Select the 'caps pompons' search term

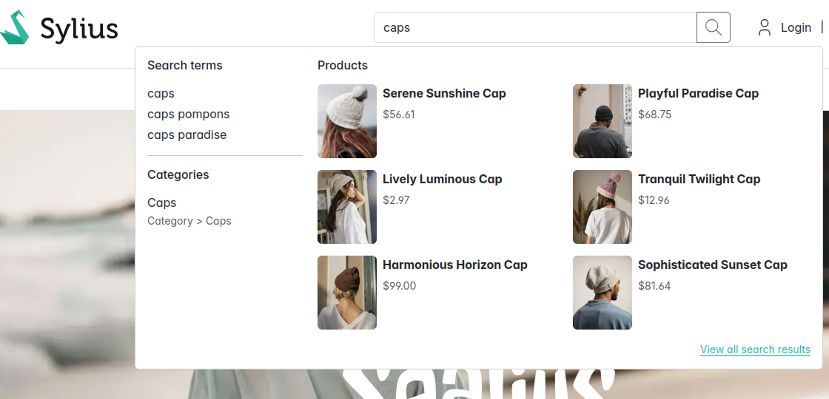(188, 114)
